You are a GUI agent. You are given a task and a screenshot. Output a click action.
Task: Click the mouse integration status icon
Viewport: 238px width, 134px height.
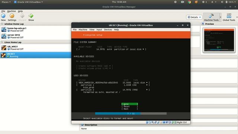pyautogui.click(x=173, y=122)
